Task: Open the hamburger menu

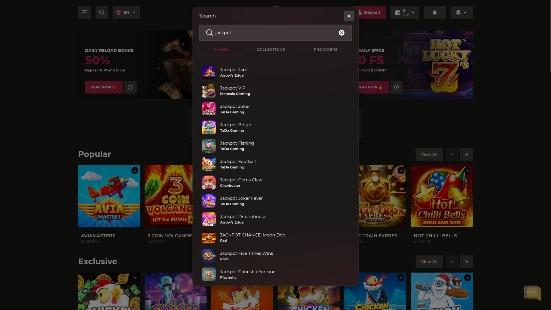Action: pyautogui.click(x=84, y=12)
